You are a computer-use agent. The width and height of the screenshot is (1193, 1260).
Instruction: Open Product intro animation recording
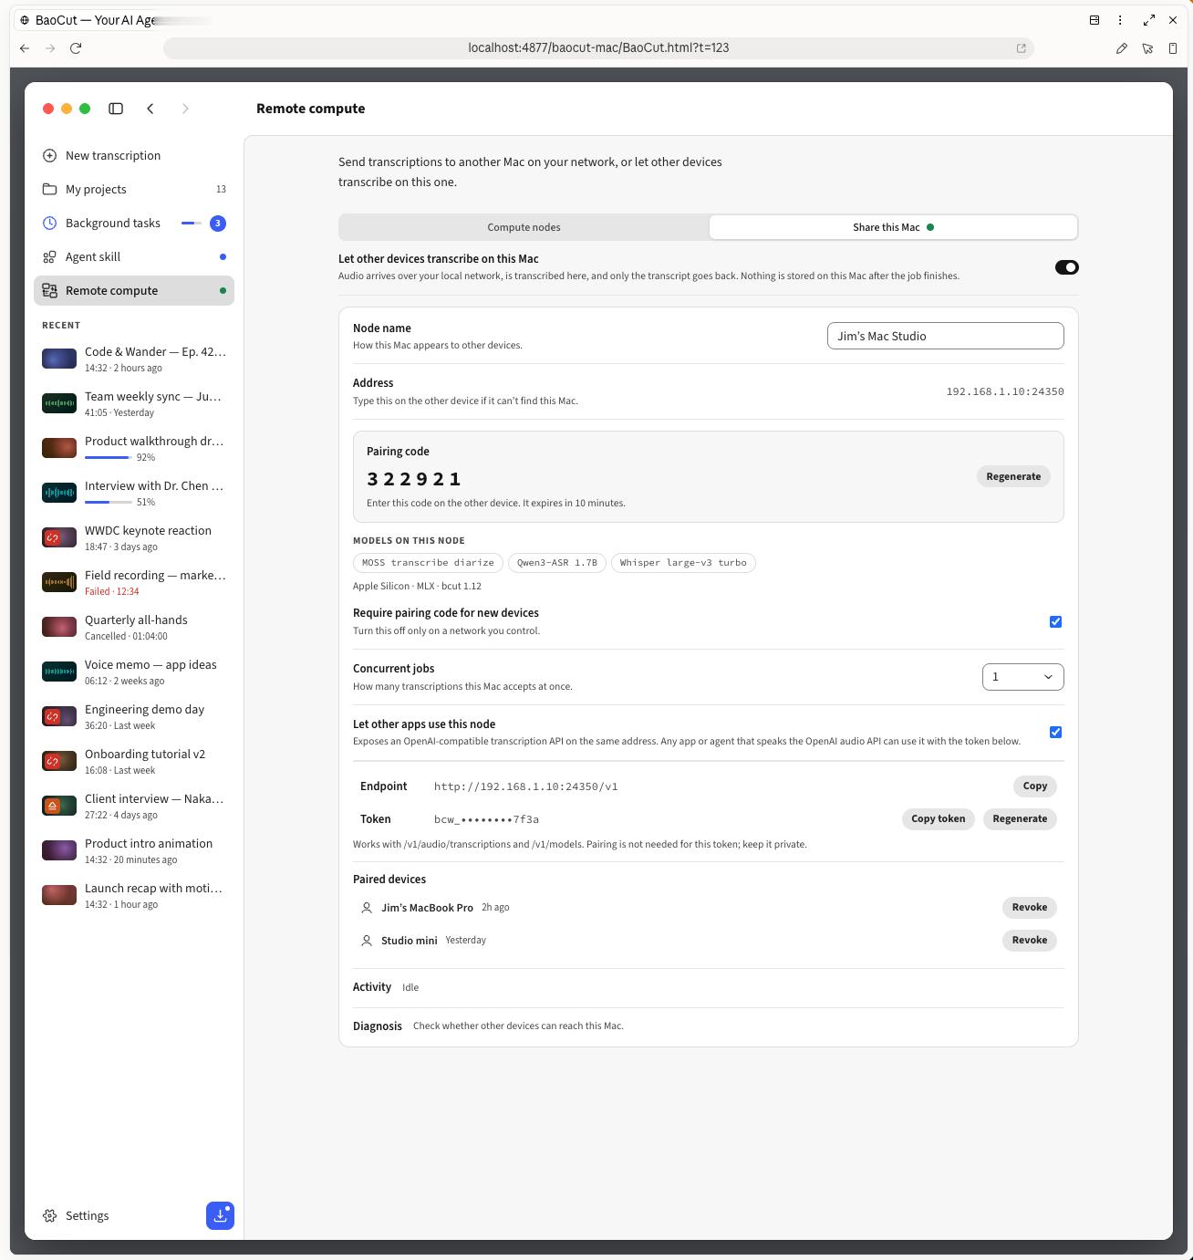134,850
